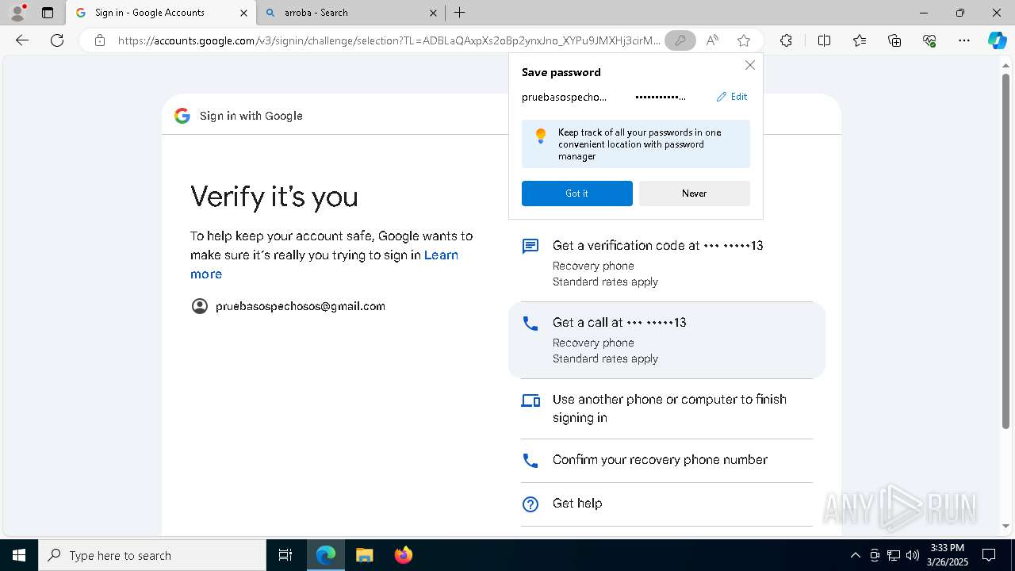
Task: Open the Get help option
Action: click(x=666, y=504)
